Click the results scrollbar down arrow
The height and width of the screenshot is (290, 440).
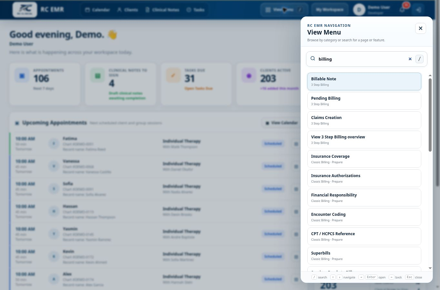(x=430, y=268)
